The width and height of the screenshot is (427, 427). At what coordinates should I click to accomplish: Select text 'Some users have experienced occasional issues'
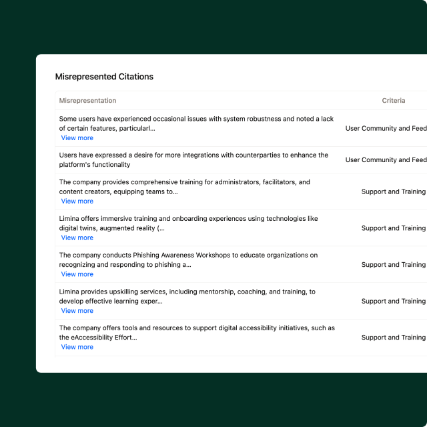click(133, 119)
